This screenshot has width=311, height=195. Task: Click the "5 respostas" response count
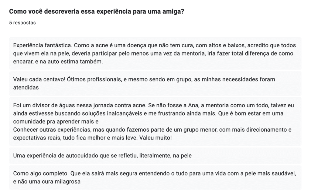tap(22, 23)
